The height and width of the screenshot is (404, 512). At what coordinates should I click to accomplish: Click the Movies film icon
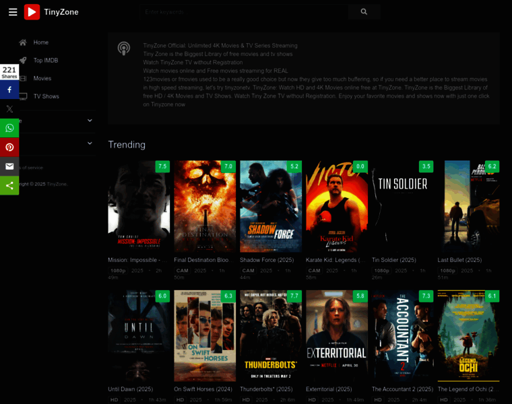(x=23, y=78)
